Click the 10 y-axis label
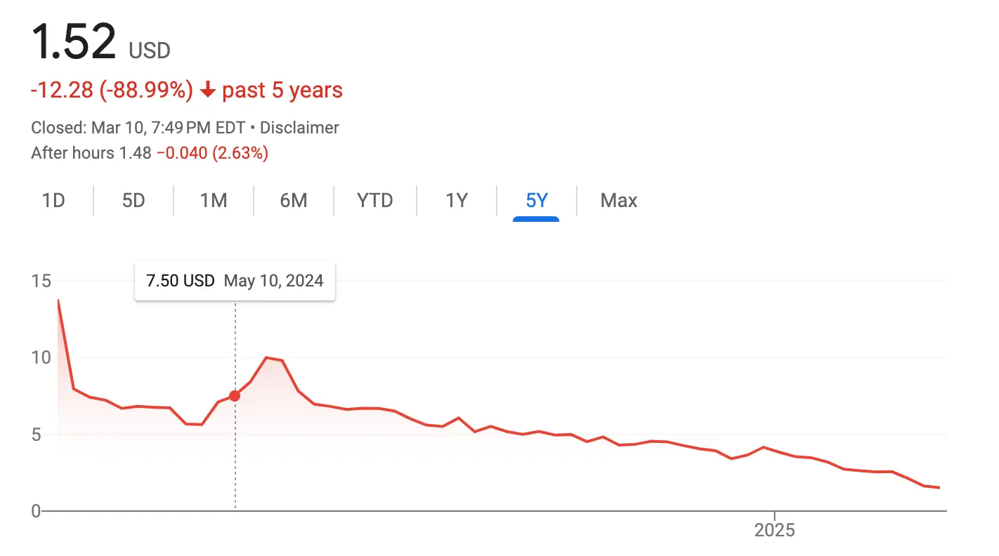The height and width of the screenshot is (556, 999). [x=41, y=357]
